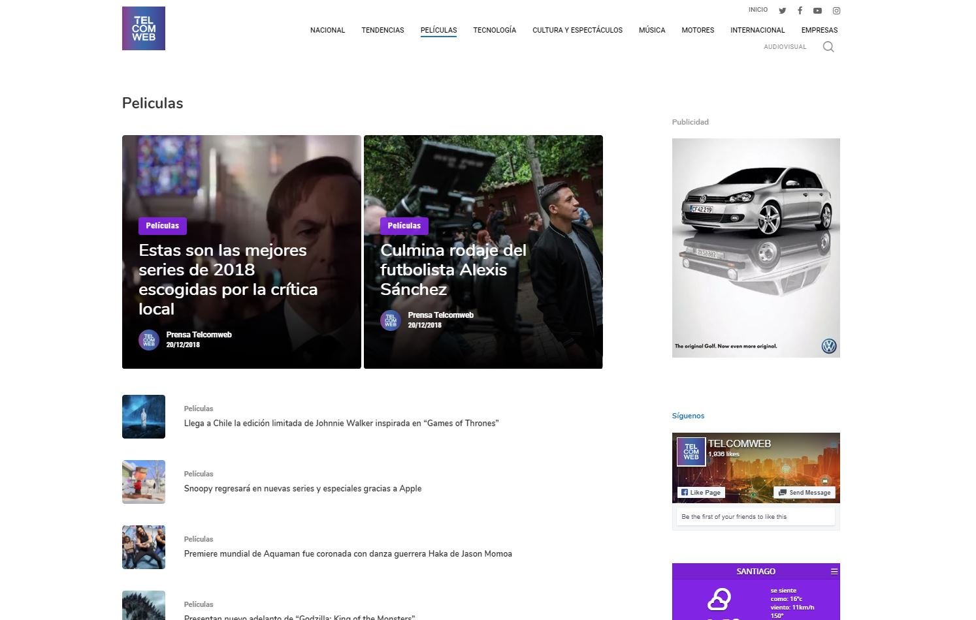
Task: Click the Godzilla article thumbnail
Action: click(144, 606)
